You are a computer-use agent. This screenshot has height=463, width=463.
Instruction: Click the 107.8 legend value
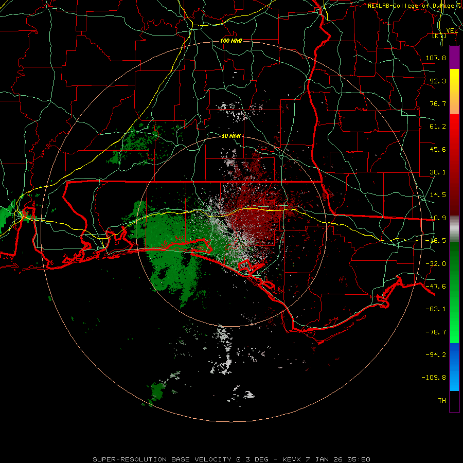click(x=436, y=58)
